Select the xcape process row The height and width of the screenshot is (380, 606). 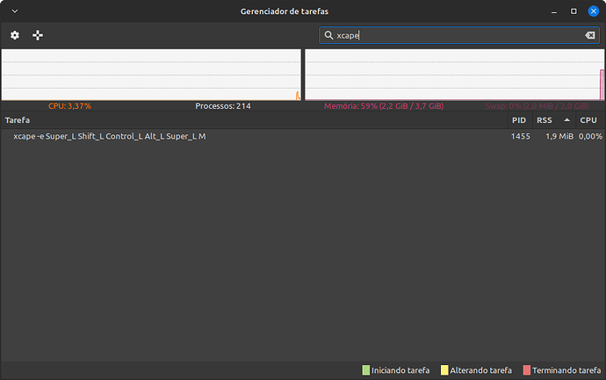click(x=263, y=137)
